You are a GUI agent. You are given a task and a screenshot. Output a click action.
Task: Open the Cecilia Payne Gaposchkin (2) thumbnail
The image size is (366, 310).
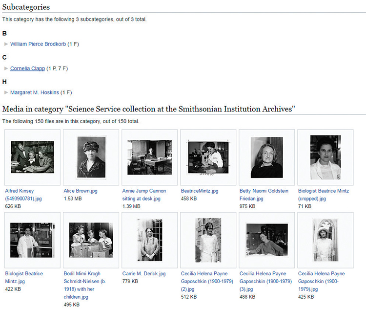(208, 240)
